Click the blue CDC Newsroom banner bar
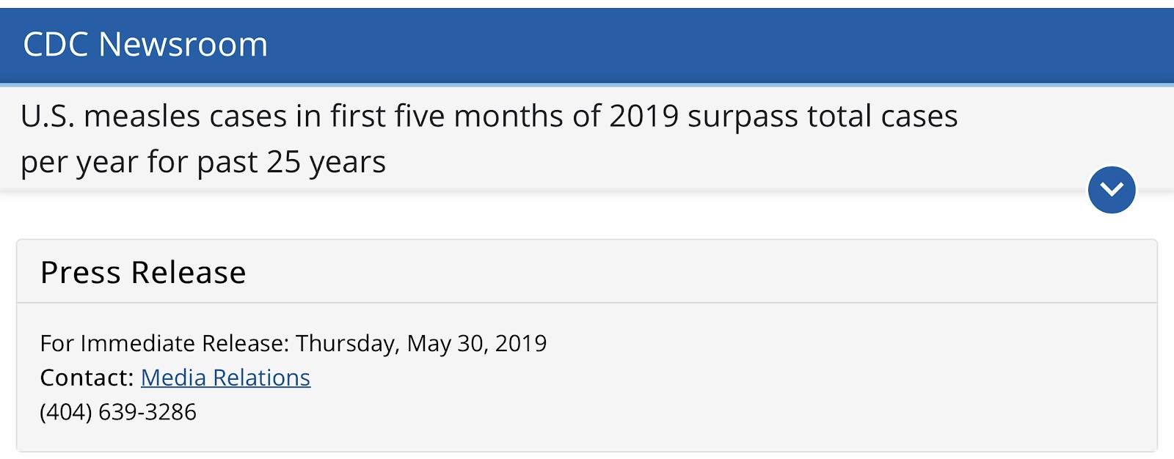The image size is (1174, 459). click(587, 45)
